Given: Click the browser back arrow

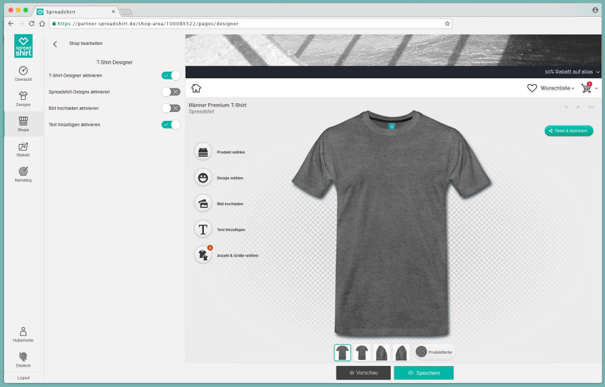Looking at the screenshot, I should tap(11, 24).
